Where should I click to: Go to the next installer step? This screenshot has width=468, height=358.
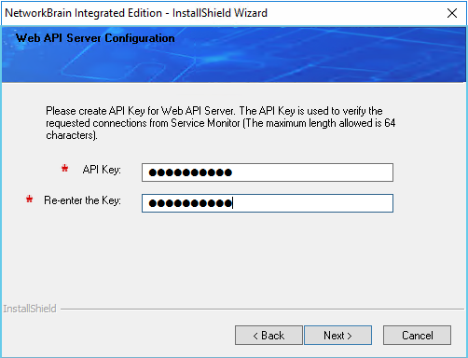pyautogui.click(x=337, y=336)
